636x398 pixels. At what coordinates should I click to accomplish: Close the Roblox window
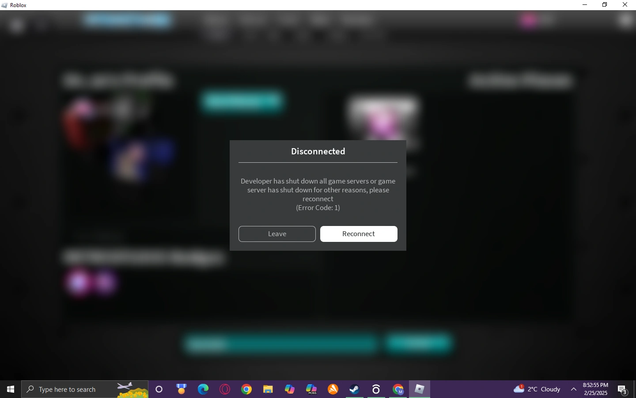625,5
